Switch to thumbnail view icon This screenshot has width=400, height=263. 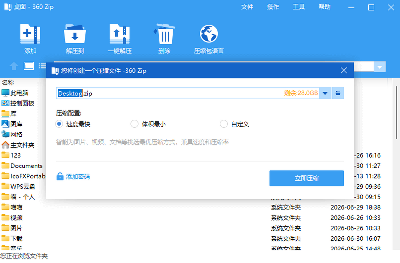click(29, 66)
